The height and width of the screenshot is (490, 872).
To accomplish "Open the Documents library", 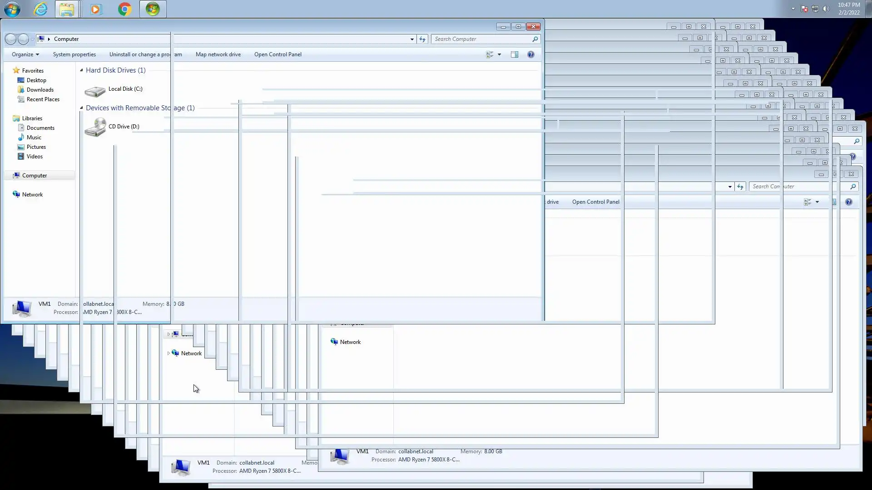I will (40, 128).
